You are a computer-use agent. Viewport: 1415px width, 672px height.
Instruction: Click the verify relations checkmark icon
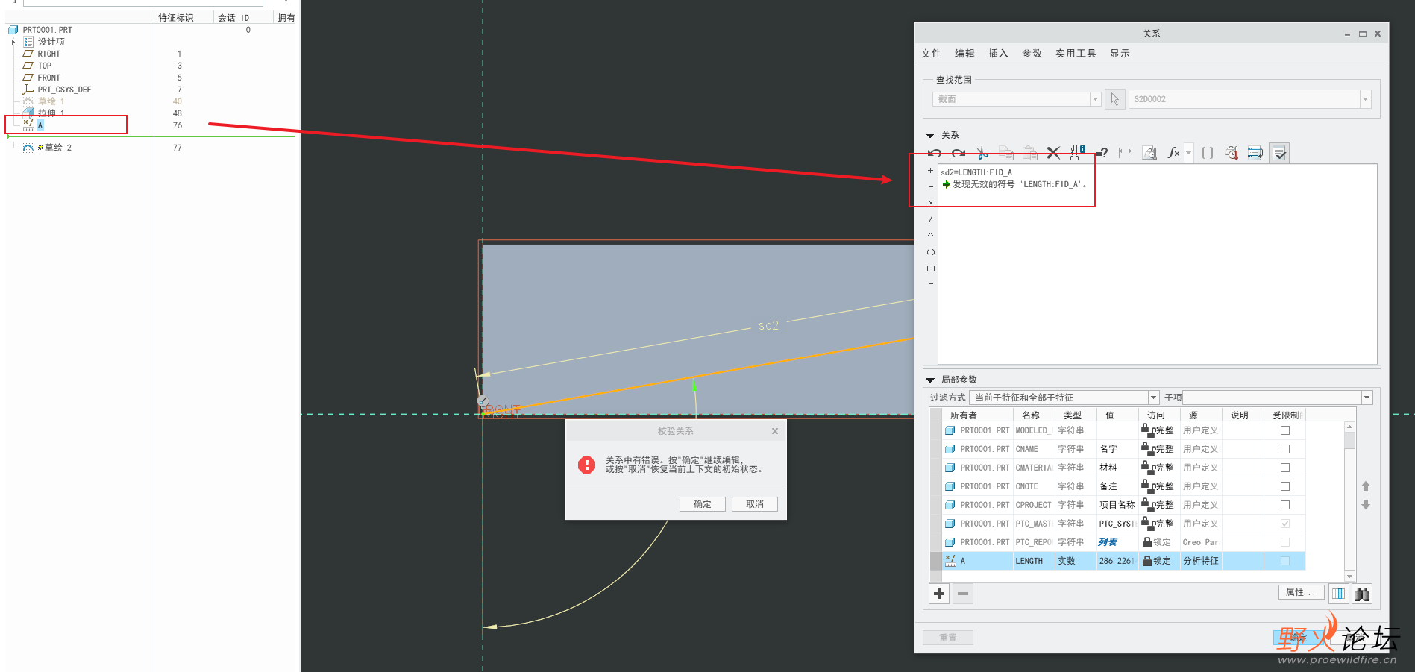click(x=1279, y=153)
